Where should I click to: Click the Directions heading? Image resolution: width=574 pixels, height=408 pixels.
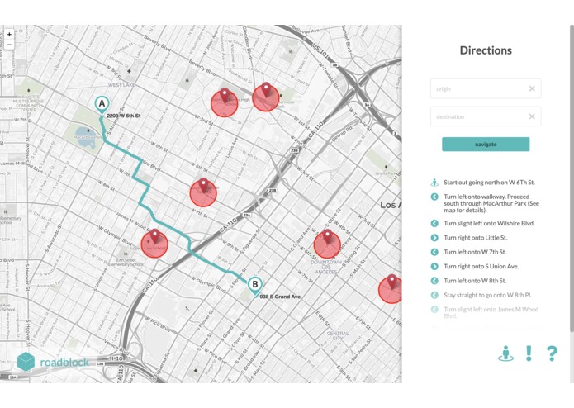click(x=486, y=50)
